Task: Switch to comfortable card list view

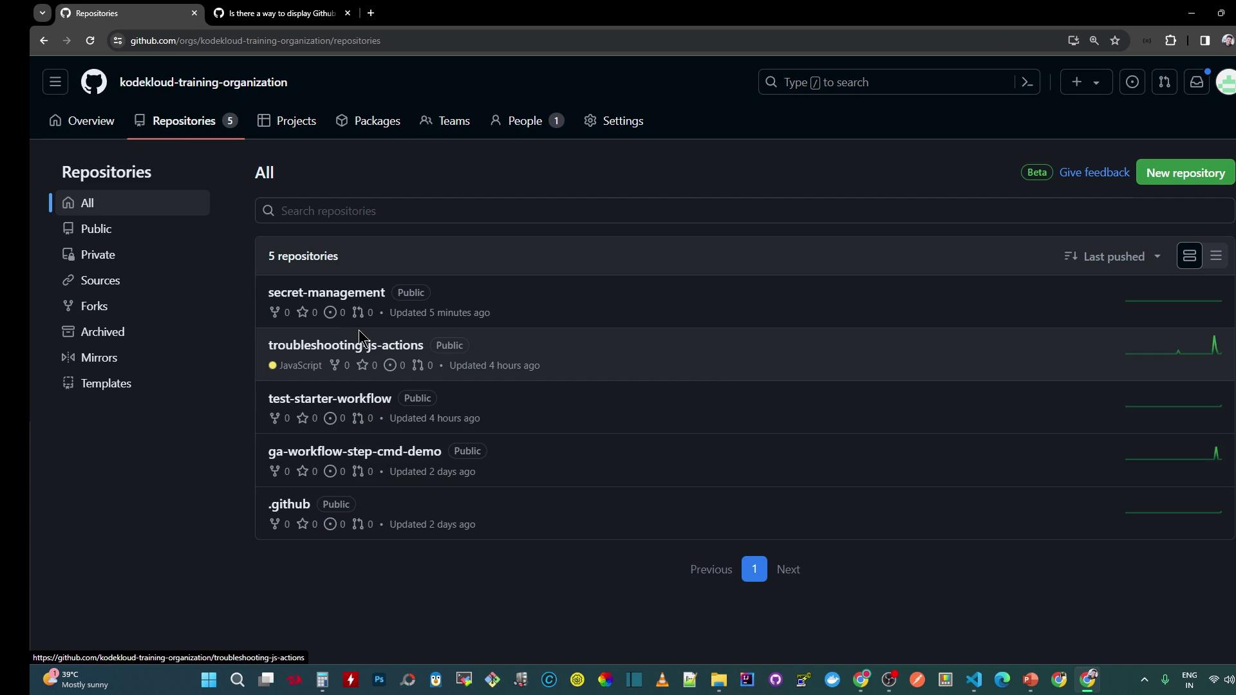Action: 1190,256
